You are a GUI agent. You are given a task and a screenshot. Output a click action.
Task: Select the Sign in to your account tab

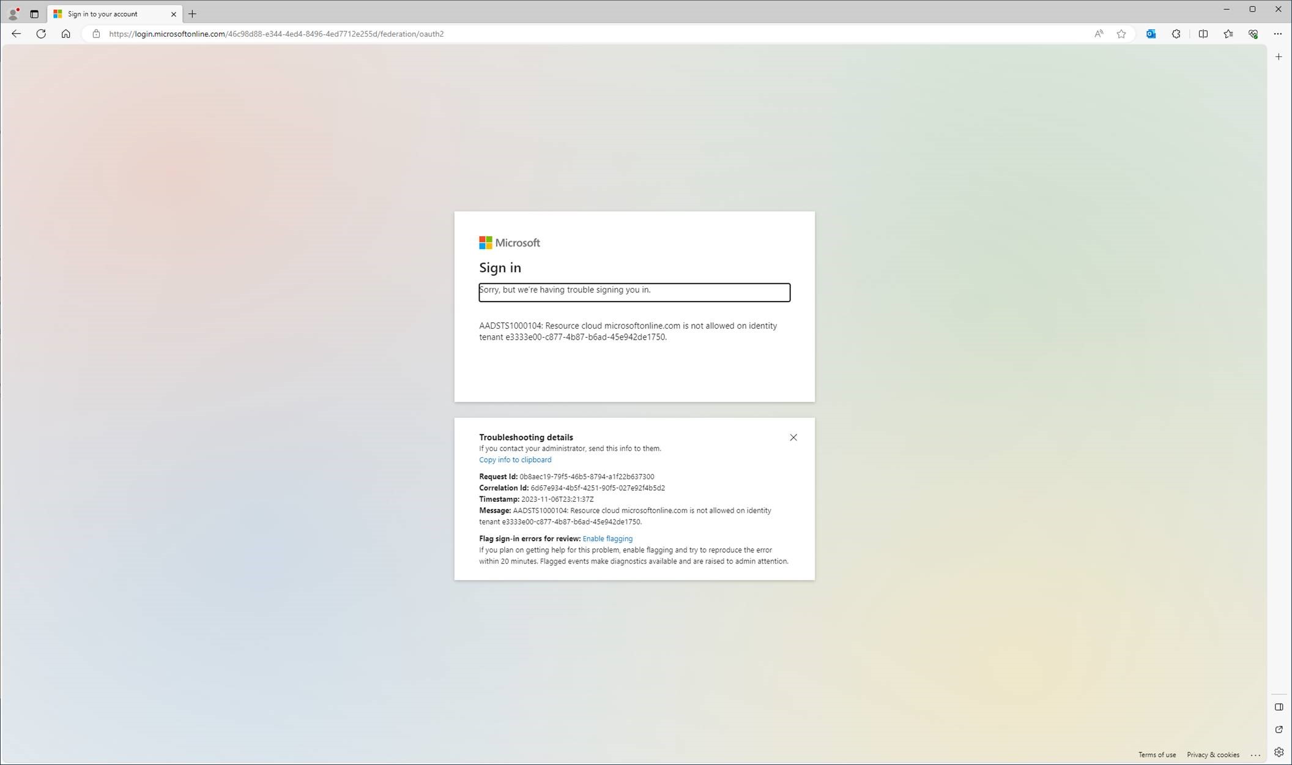pyautogui.click(x=114, y=13)
